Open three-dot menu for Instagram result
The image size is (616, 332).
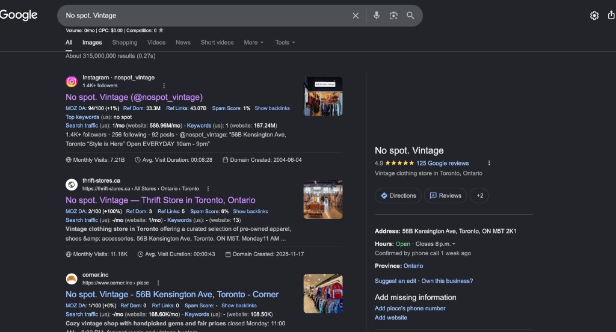[x=164, y=85]
